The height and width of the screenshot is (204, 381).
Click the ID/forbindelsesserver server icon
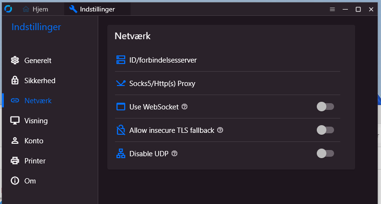[x=121, y=60]
